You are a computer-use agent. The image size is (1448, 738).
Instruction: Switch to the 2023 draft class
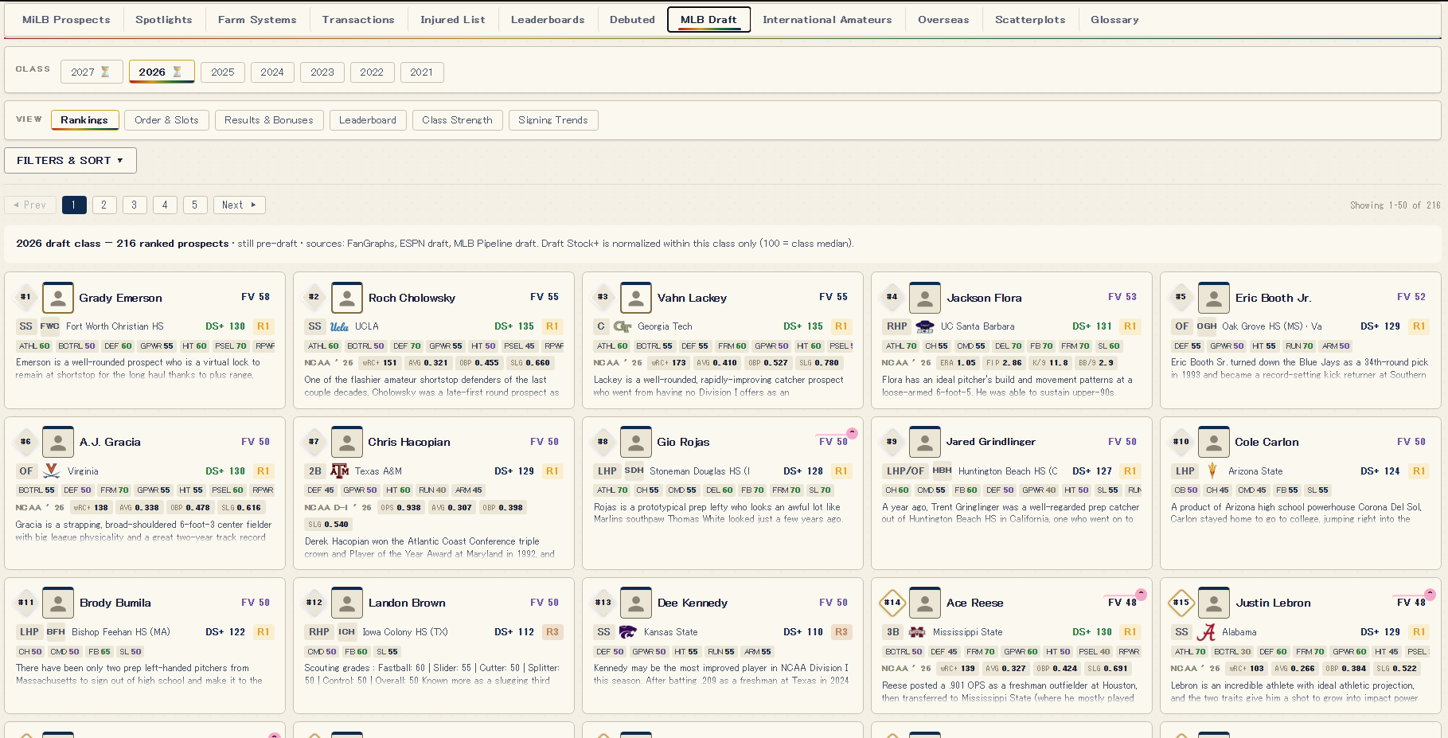(322, 72)
